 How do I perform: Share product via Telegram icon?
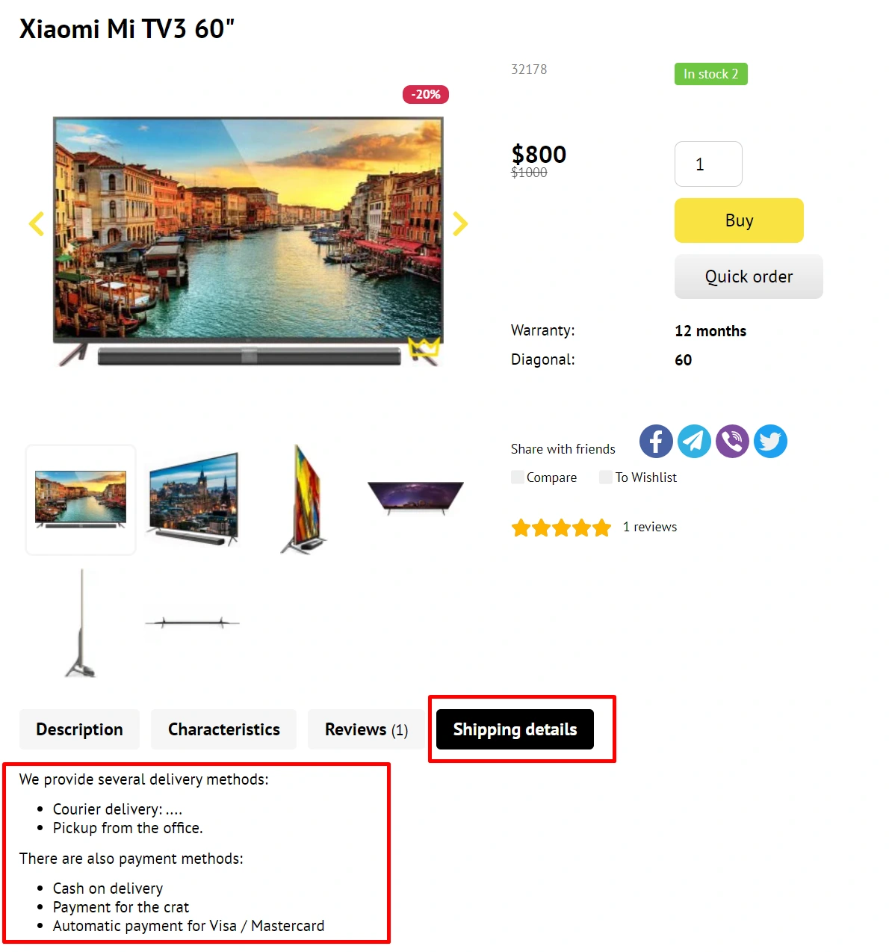point(694,442)
